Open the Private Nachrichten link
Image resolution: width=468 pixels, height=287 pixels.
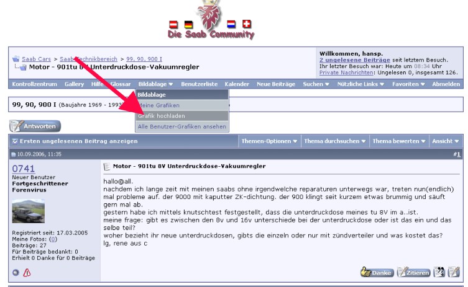tap(346, 73)
